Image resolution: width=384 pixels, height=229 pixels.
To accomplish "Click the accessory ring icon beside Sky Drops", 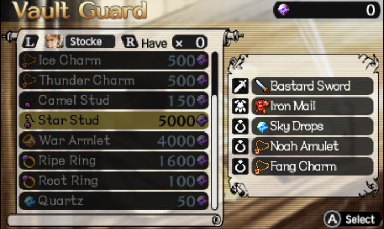I will pyautogui.click(x=240, y=126).
